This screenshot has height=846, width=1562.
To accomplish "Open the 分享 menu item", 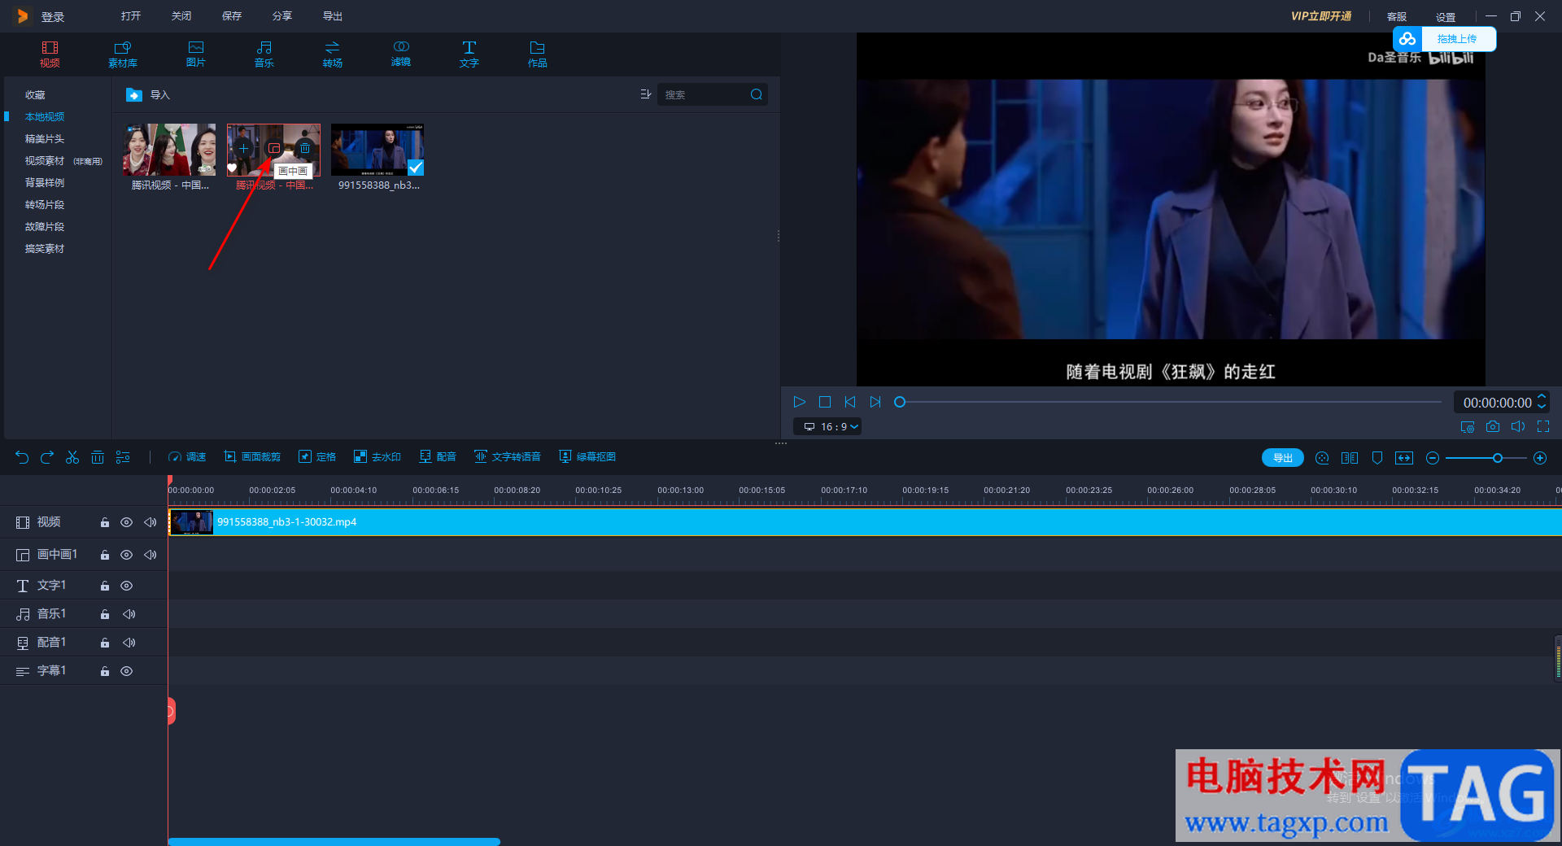I will 281,16.
